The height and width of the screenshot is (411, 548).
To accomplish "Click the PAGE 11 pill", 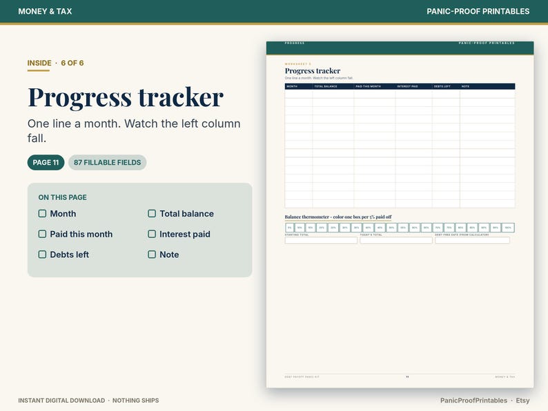I will point(46,162).
